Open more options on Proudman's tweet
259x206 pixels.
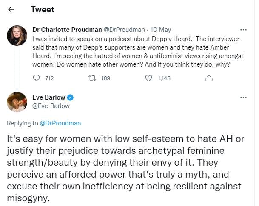243,30
